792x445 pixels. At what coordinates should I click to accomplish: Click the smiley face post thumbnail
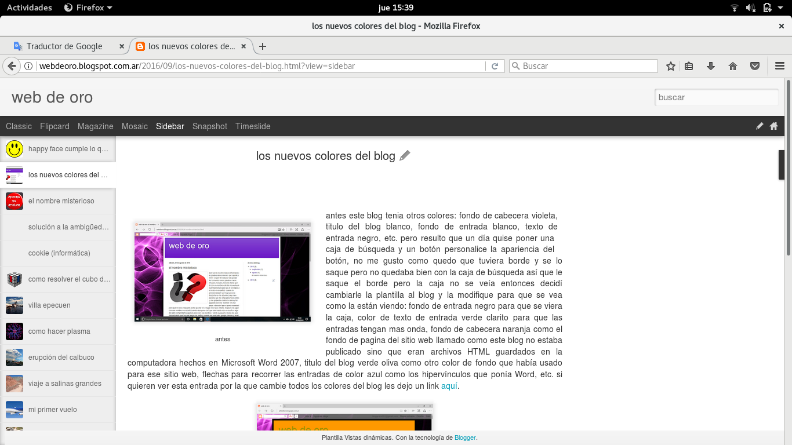[x=14, y=149]
